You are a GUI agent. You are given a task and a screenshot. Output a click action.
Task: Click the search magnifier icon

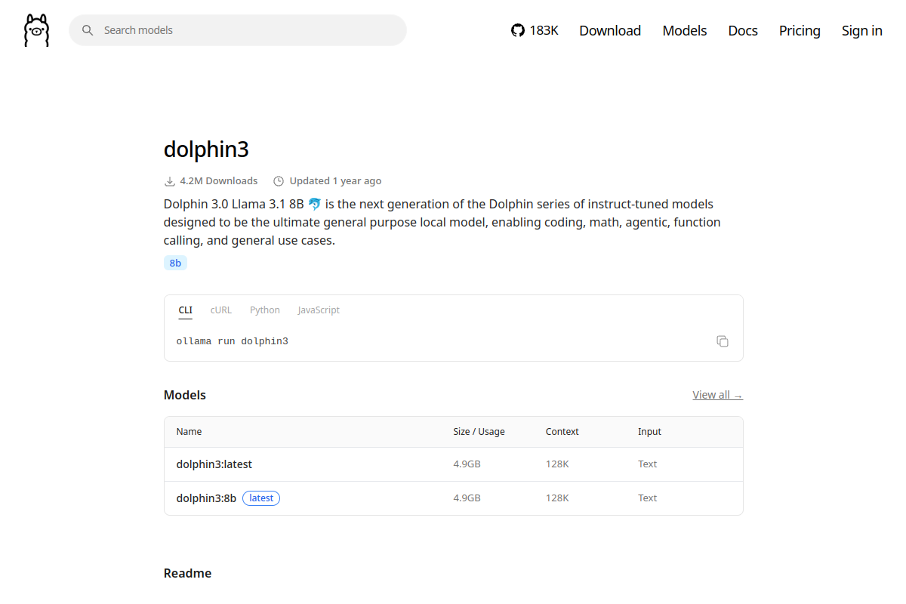(x=88, y=30)
